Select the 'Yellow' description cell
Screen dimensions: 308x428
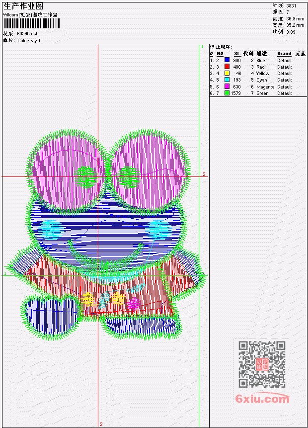(263, 74)
